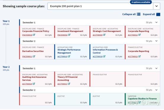This screenshot has width=164, height=110.
Task: Click Derivative Securities subject title
Action: (x=33, y=51)
